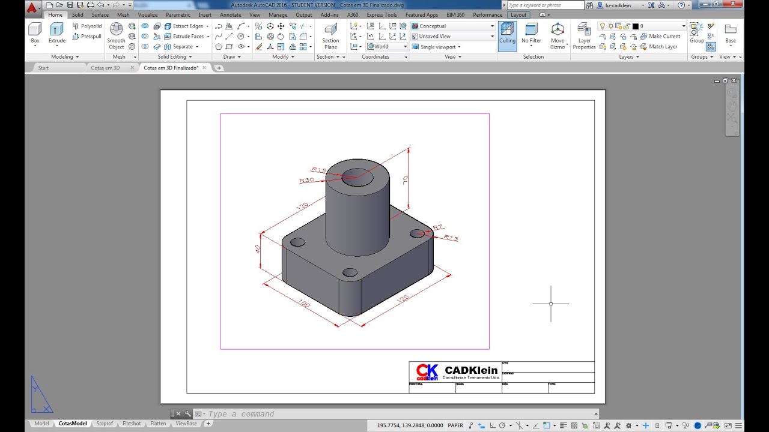Screen dimensions: 769x432
Task: Open the Annotate ribbon tab
Action: click(230, 15)
